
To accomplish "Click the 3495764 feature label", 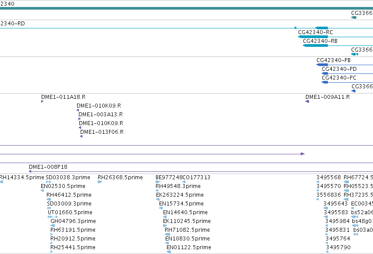I will coord(338,239).
